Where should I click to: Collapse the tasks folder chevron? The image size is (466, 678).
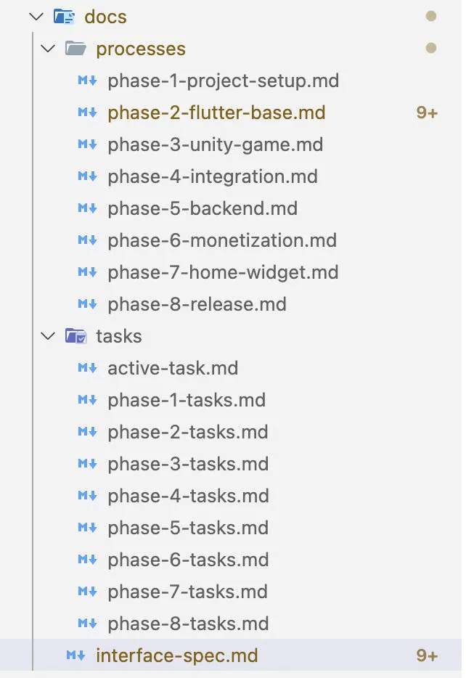(x=48, y=336)
